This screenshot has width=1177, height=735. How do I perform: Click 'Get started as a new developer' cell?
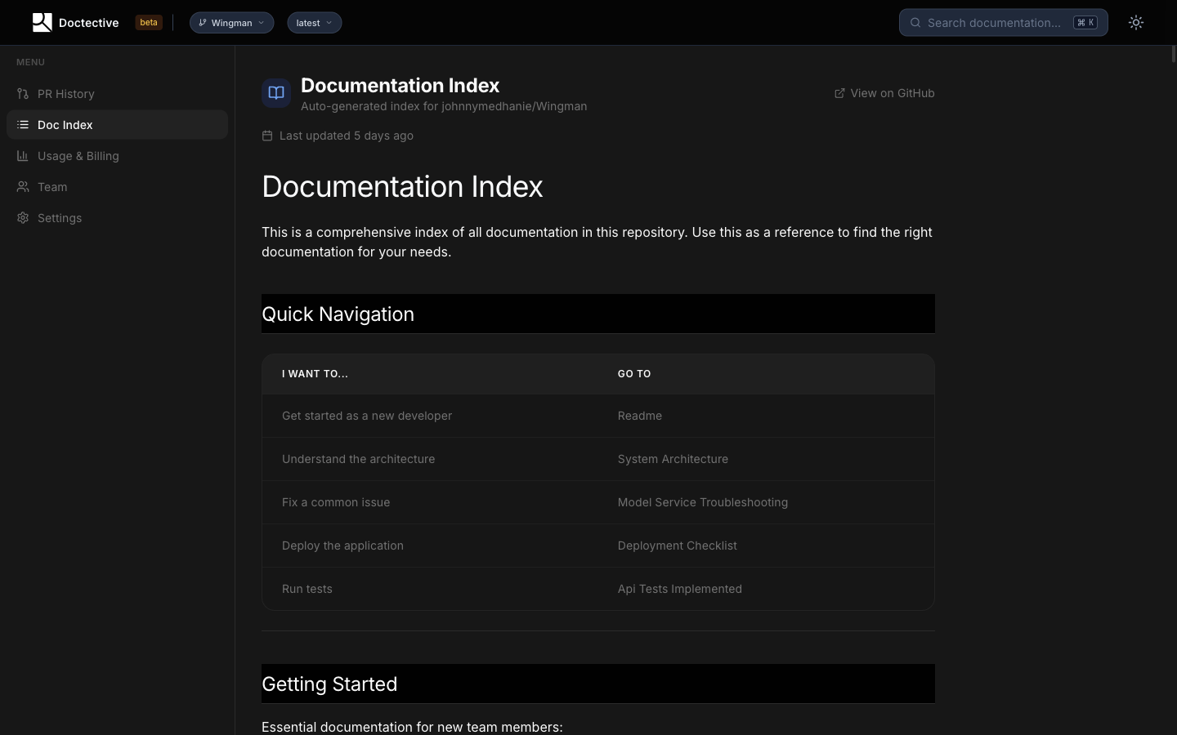367,416
